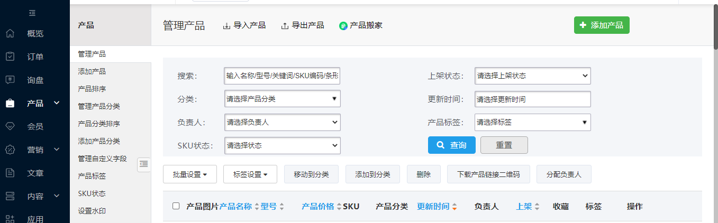This screenshot has width=718, height=223.
Task: Collapse the main sidebar with the top hamburger icon
Action: click(x=32, y=13)
